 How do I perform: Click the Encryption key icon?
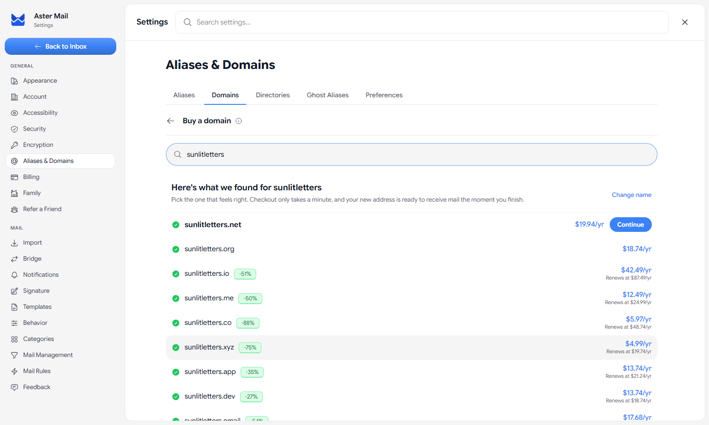tap(15, 145)
